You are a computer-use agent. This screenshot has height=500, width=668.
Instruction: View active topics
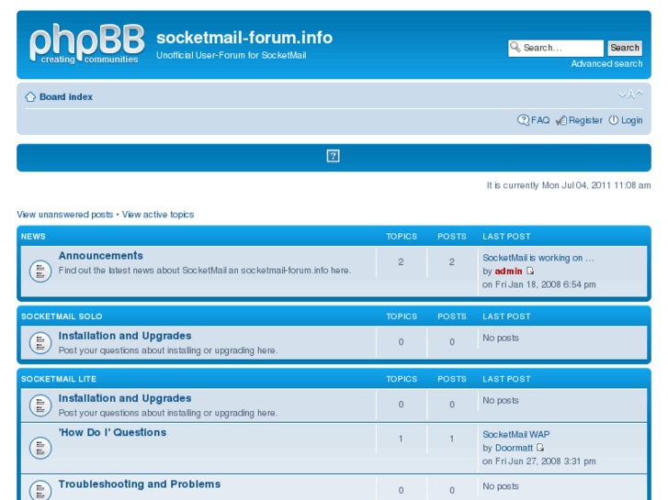pyautogui.click(x=158, y=215)
